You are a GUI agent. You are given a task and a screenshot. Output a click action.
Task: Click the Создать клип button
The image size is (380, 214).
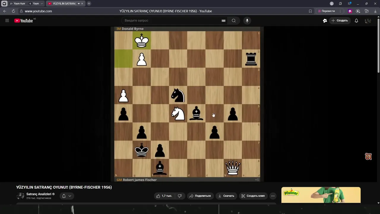(x=253, y=196)
